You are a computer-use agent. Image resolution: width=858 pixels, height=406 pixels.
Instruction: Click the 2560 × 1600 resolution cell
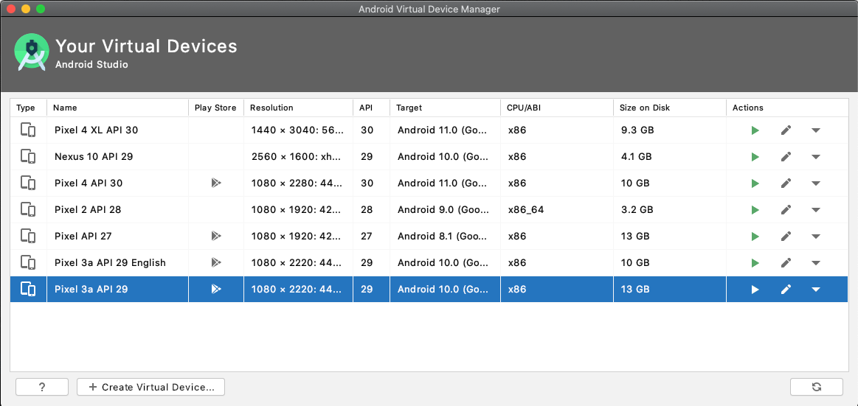[297, 157]
